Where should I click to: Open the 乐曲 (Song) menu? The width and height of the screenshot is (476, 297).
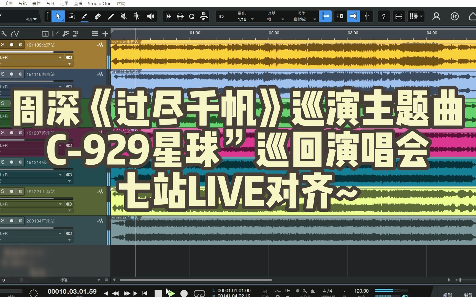8,3
